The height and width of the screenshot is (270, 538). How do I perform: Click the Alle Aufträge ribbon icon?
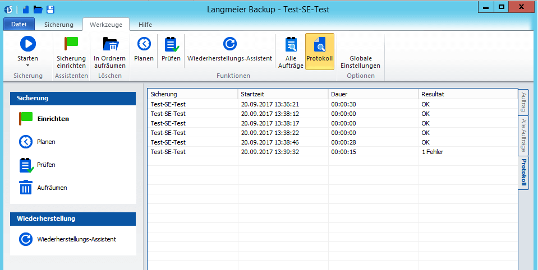point(291,44)
